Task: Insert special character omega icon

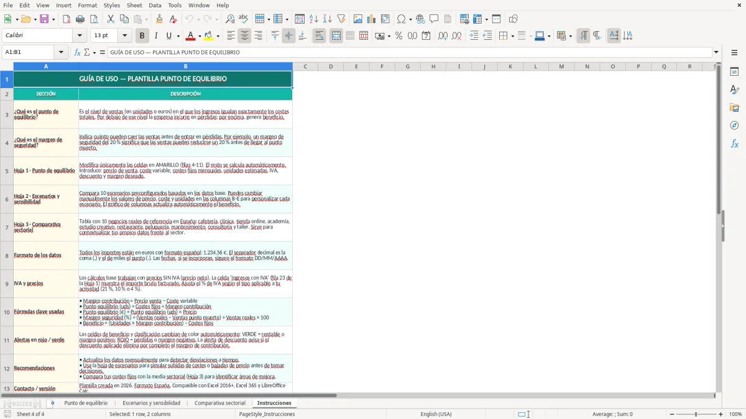Action: tap(401, 19)
